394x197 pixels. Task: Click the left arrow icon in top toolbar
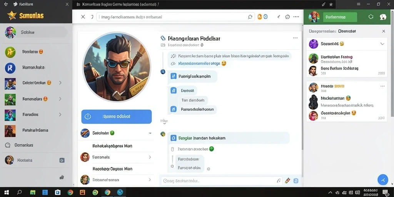[x=279, y=17]
